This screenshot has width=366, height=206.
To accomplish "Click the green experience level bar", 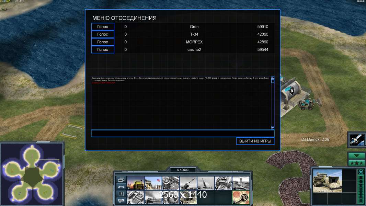I will click(361, 190).
